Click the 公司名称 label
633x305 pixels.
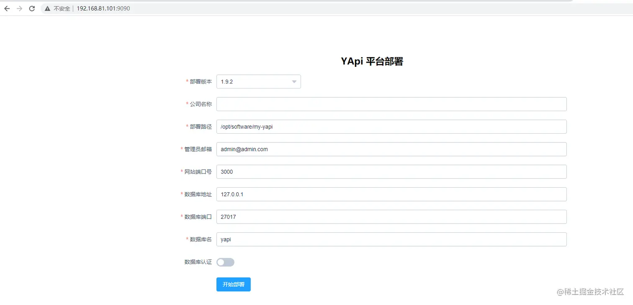(x=201, y=104)
